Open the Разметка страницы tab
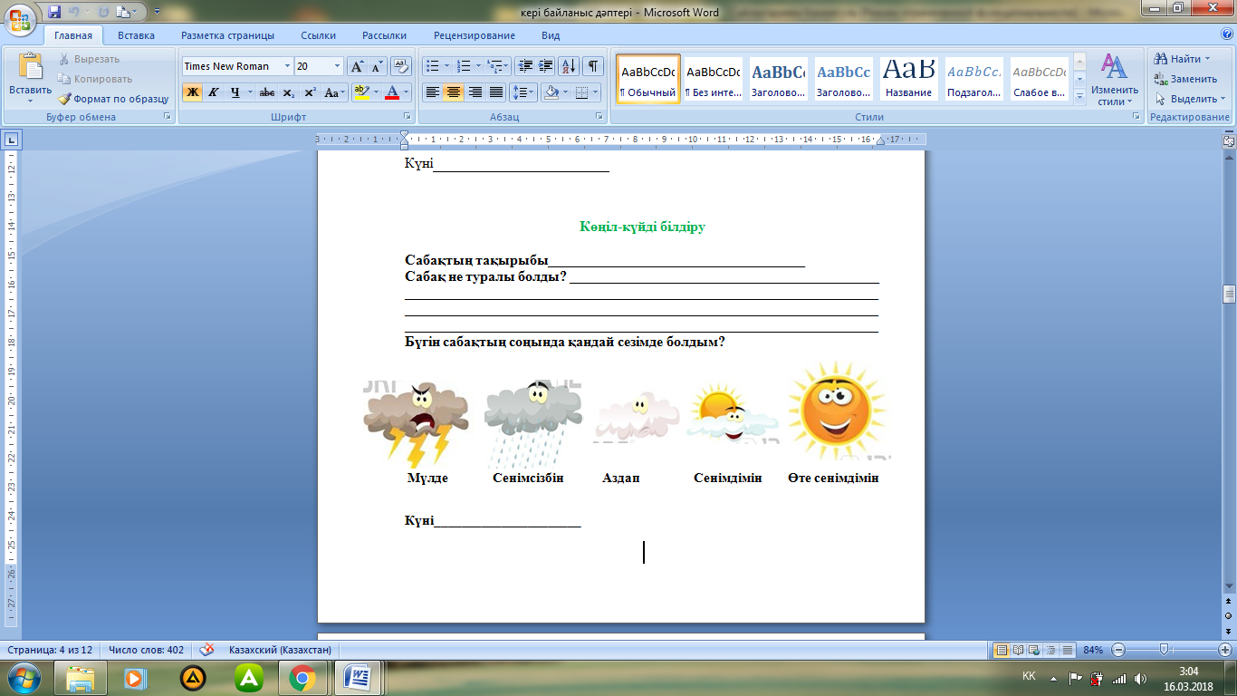The image size is (1237, 696). [227, 35]
